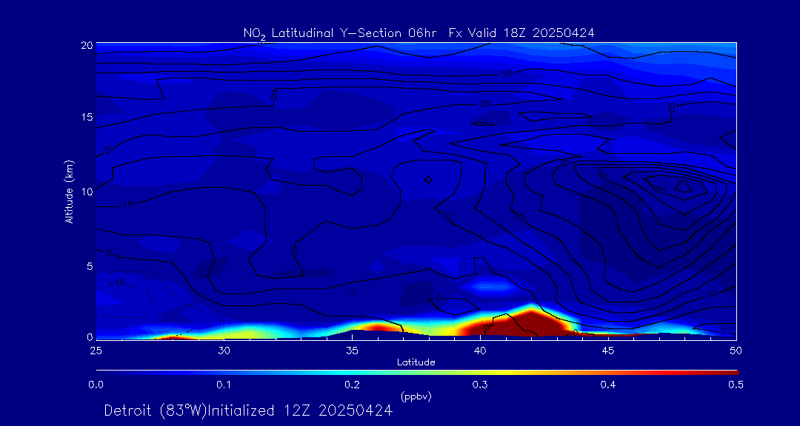Image resolution: width=800 pixels, height=426 pixels.
Task: Click the dark red end of the colorbar
Action: point(730,372)
